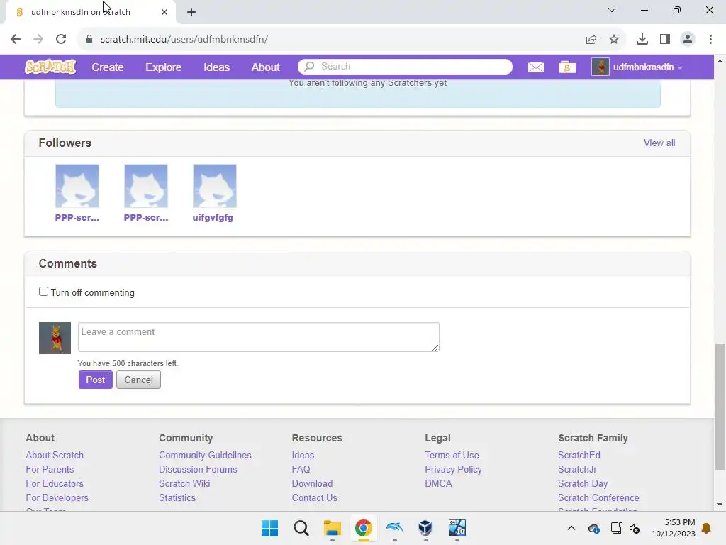Open Discussion Forums link
This screenshot has width=726, height=545.
[198, 470]
